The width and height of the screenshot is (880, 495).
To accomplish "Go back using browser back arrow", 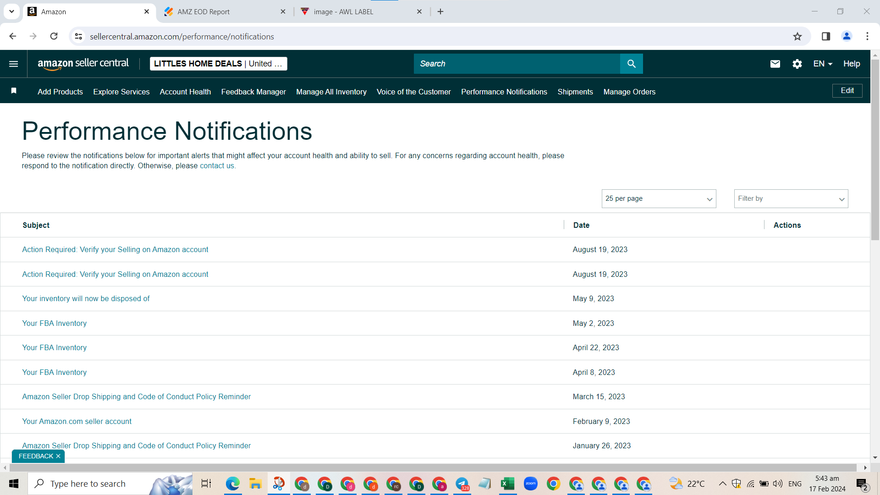I will (x=13, y=36).
